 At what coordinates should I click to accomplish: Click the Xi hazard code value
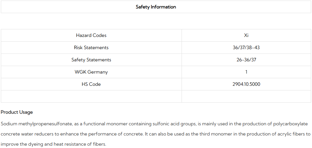246,35
